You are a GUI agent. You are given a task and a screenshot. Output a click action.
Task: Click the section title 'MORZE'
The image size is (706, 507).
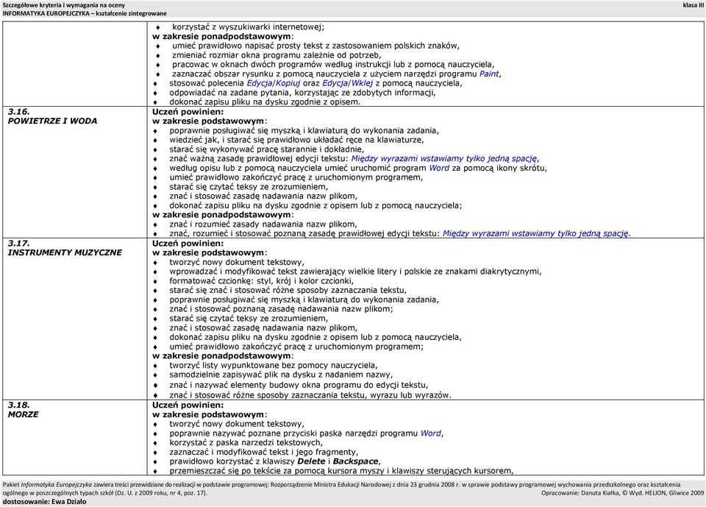[x=24, y=414]
